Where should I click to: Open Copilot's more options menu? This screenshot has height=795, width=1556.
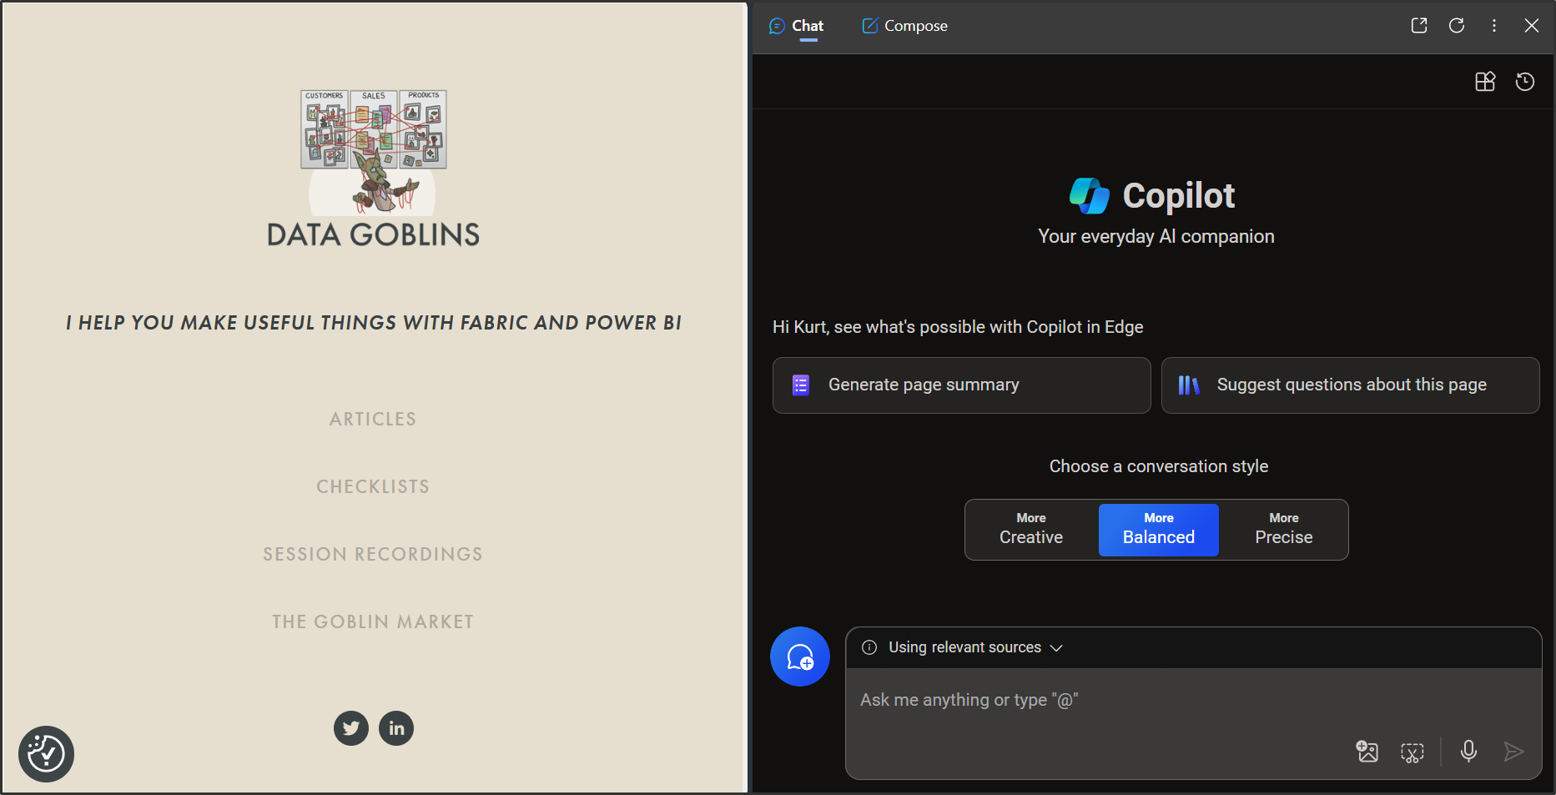coord(1493,25)
